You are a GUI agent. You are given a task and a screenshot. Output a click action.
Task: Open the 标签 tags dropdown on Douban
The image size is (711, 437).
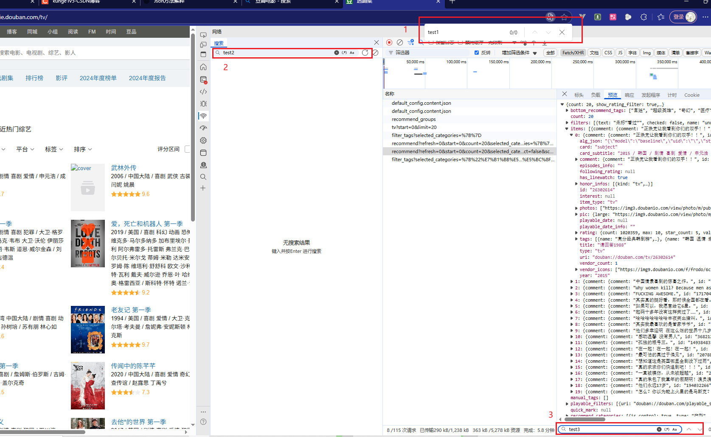point(54,149)
